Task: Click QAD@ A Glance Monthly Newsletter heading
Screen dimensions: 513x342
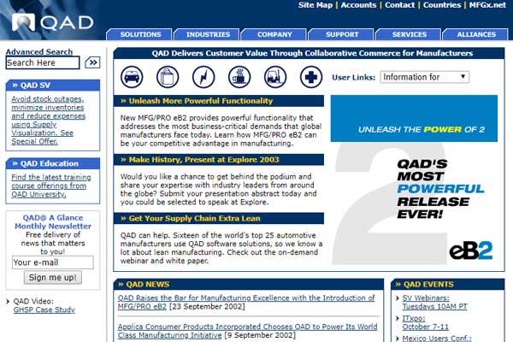Action: point(53,222)
